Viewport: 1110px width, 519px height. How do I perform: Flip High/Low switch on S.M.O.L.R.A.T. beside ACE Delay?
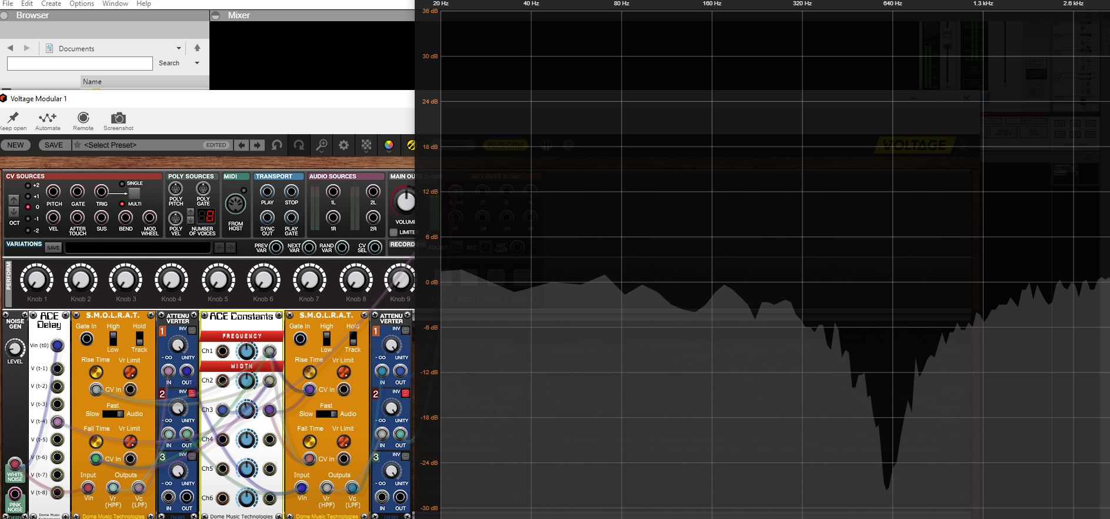tap(113, 338)
